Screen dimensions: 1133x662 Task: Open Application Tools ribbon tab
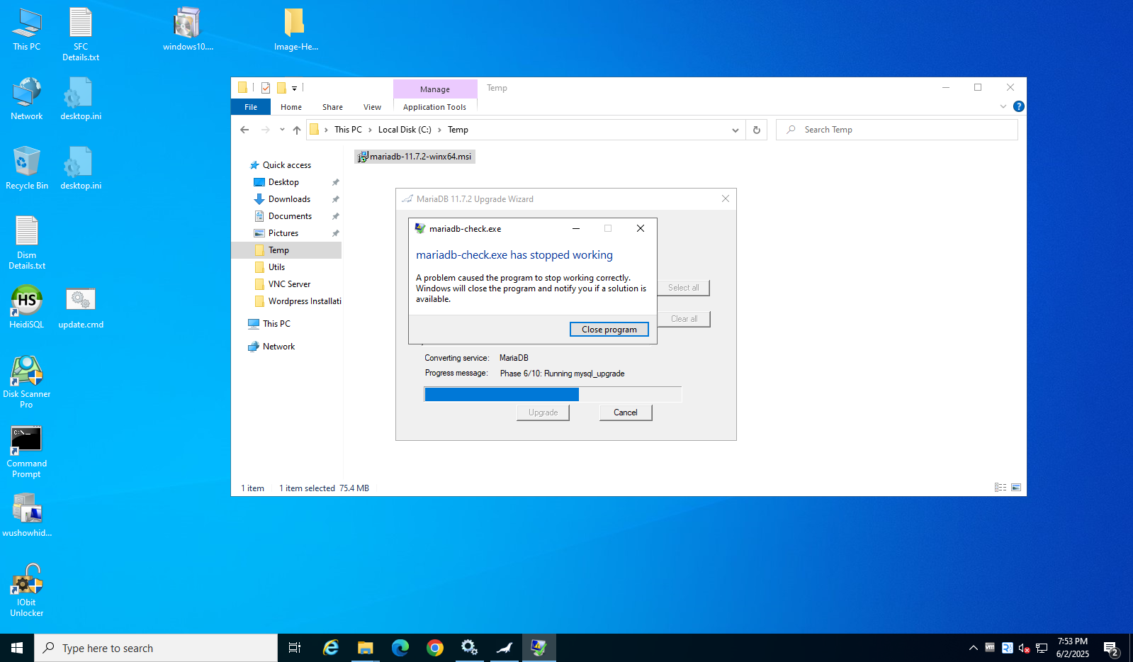[x=434, y=107]
